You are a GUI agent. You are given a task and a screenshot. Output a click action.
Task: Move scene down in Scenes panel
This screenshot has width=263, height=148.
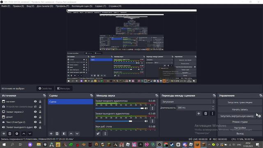pos(77,134)
